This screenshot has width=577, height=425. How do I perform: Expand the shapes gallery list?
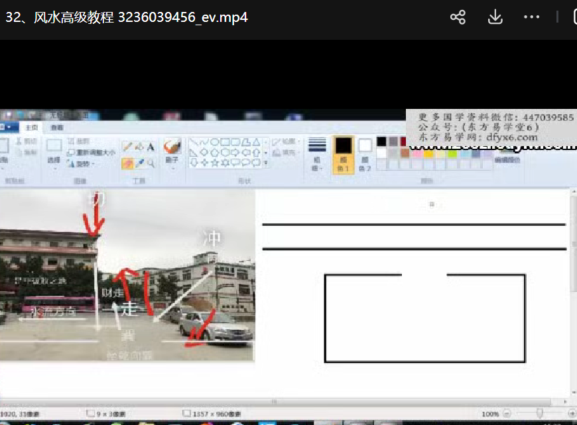[266, 163]
